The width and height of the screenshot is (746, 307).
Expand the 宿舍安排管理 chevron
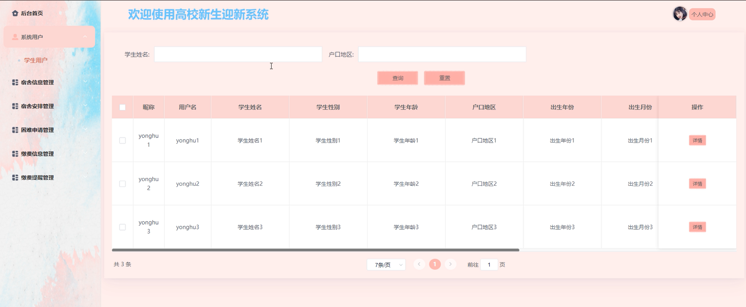click(x=85, y=106)
